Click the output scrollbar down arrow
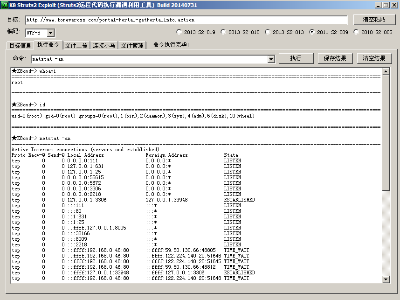Image resolution: width=400 pixels, height=300 pixels. 386,279
